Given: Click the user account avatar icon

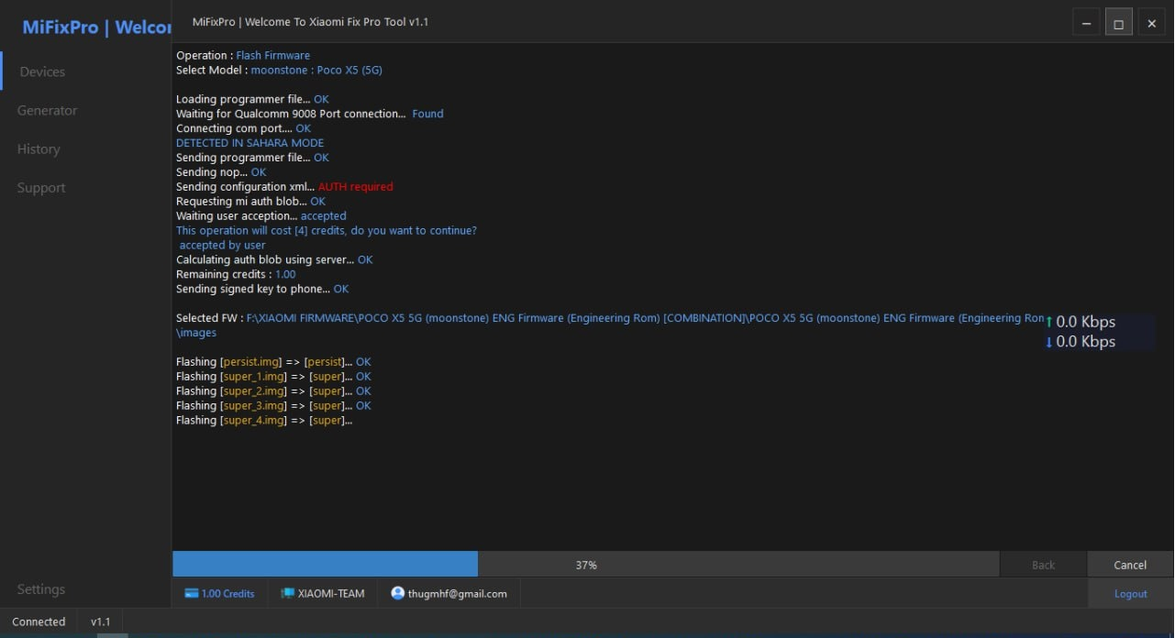Looking at the screenshot, I should 397,593.
